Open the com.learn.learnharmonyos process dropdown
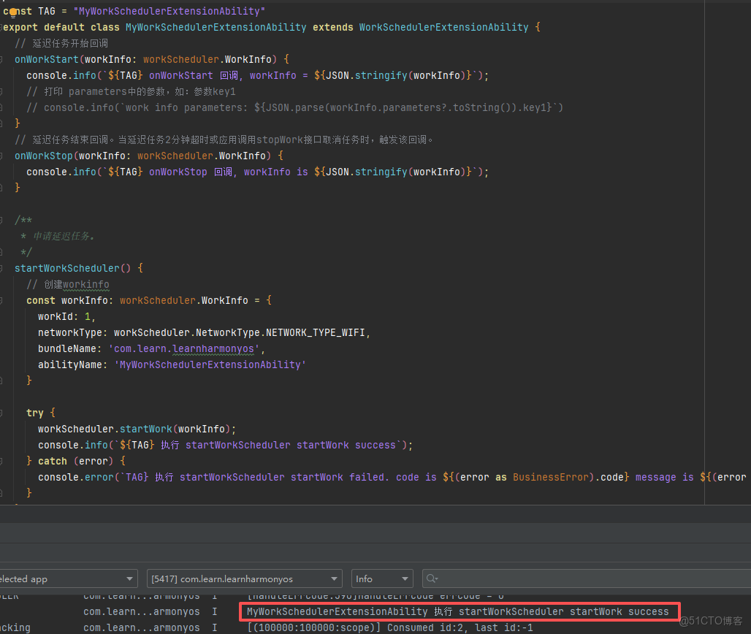The height and width of the screenshot is (634, 751). [x=244, y=579]
